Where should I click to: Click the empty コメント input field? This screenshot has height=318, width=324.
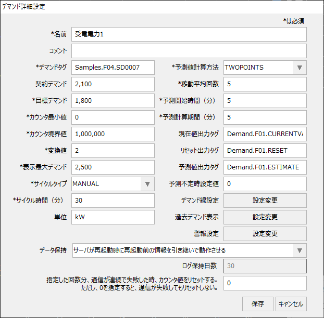tap(189, 51)
